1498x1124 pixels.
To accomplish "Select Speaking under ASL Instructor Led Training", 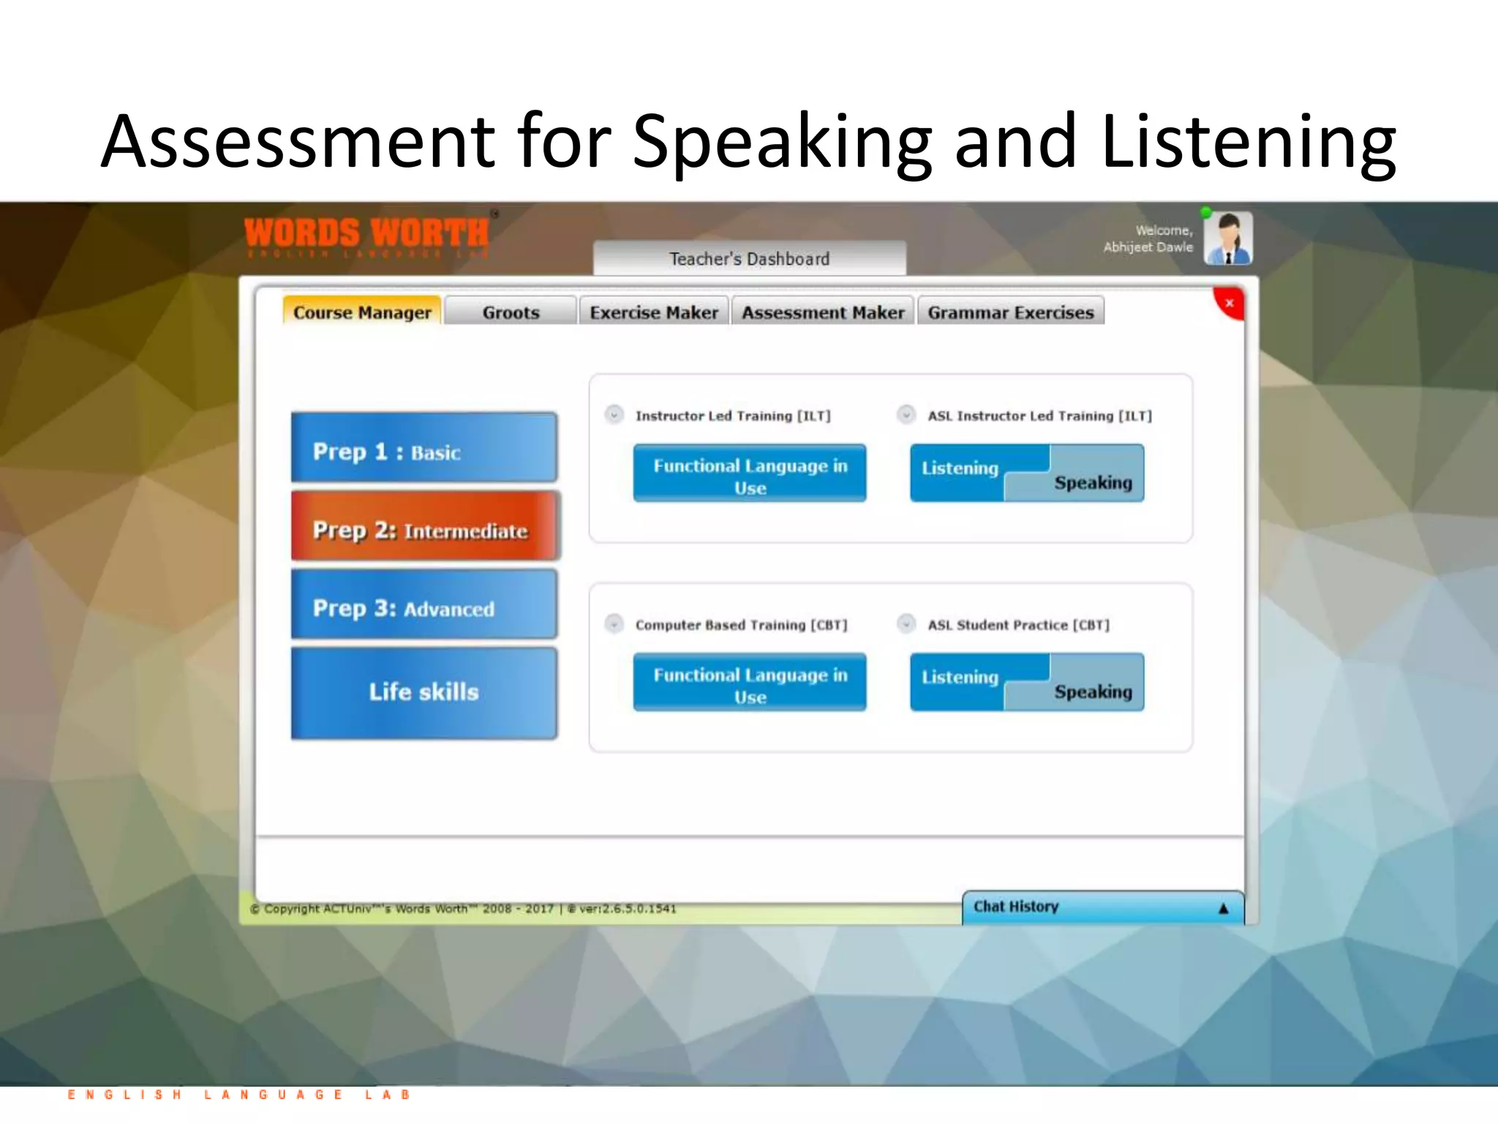I will pos(1092,484).
